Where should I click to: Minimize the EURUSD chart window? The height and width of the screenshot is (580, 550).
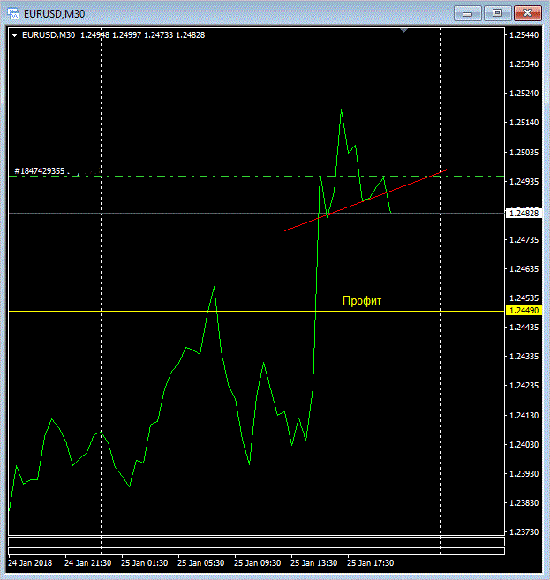point(468,14)
